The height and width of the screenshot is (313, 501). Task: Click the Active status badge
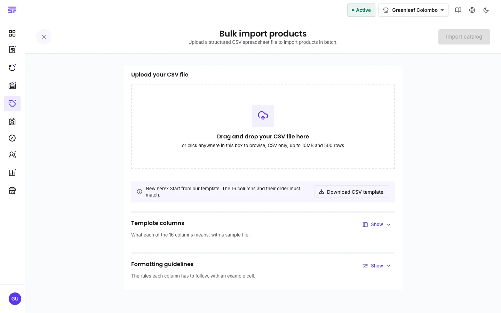pyautogui.click(x=361, y=10)
